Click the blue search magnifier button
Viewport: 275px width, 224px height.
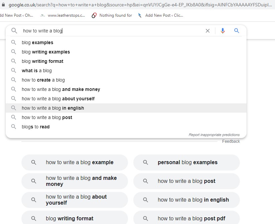237,31
